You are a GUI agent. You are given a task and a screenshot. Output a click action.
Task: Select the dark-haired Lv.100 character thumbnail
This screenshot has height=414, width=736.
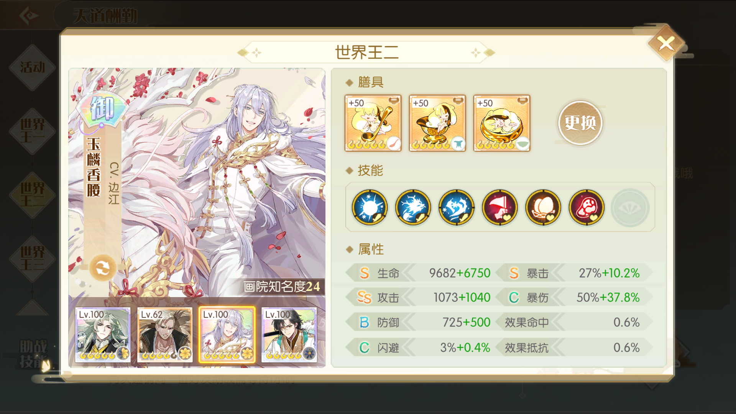pyautogui.click(x=289, y=335)
